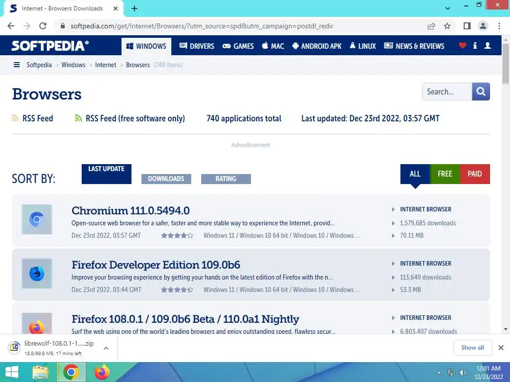Open Chromium 111.0.5494.0 title link
Viewport: 510px width, 382px height.
tap(130, 210)
